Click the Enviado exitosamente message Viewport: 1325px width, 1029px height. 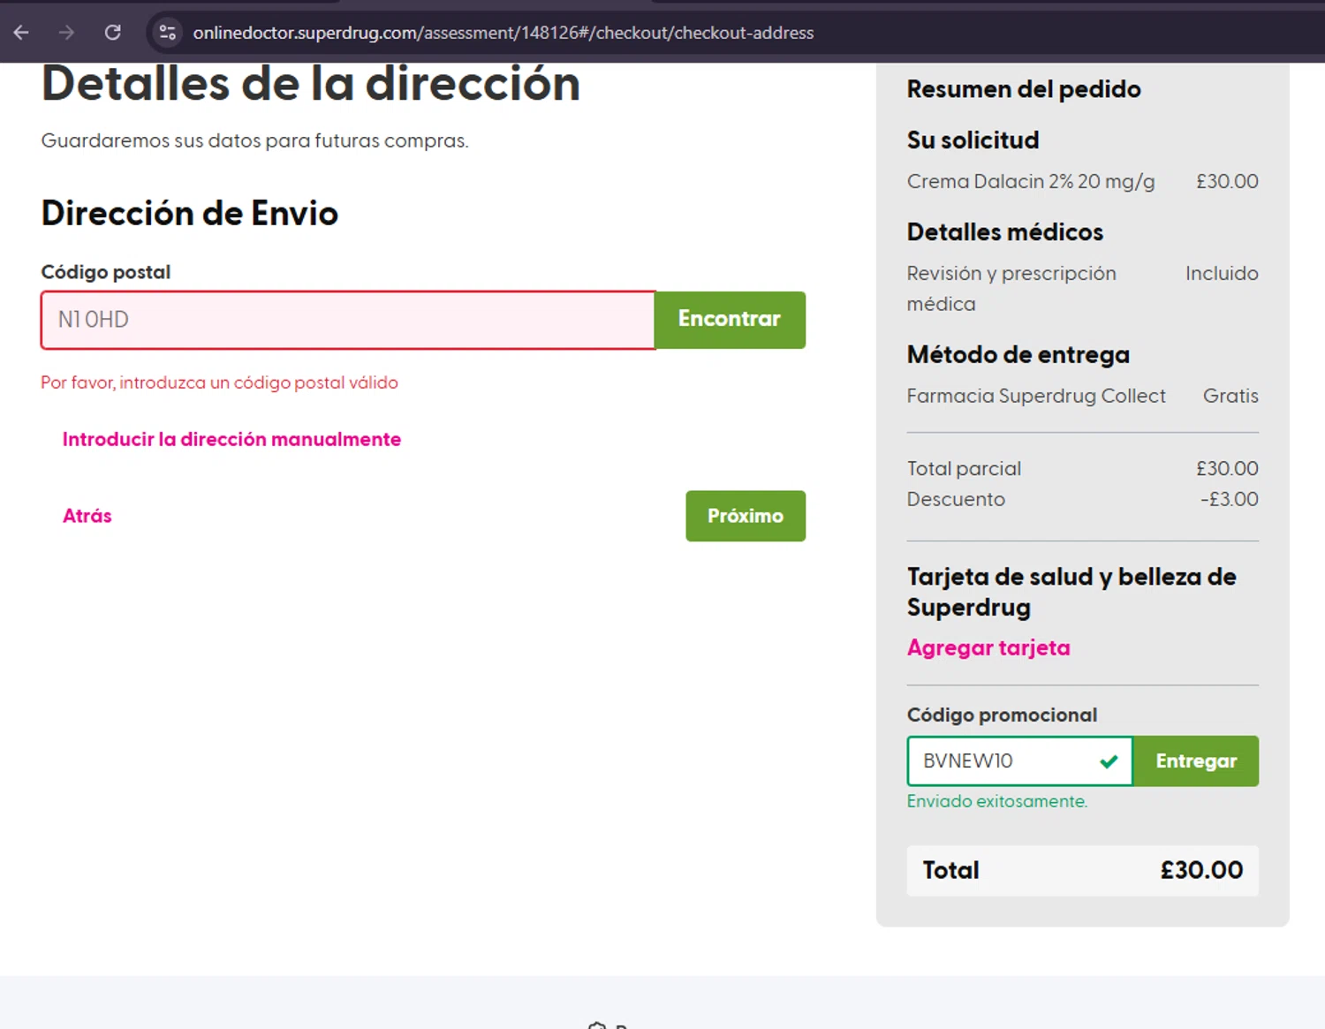(997, 801)
